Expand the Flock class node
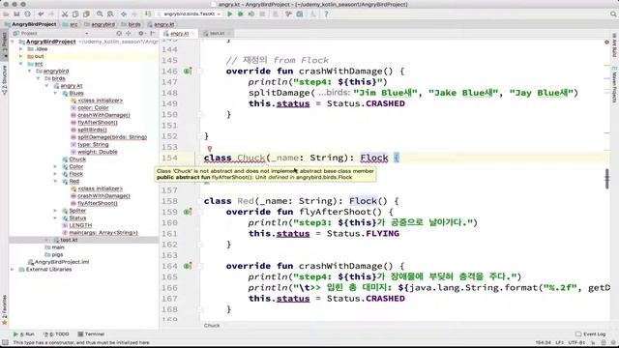Viewport: 619px width, 348px height. pos(56,174)
